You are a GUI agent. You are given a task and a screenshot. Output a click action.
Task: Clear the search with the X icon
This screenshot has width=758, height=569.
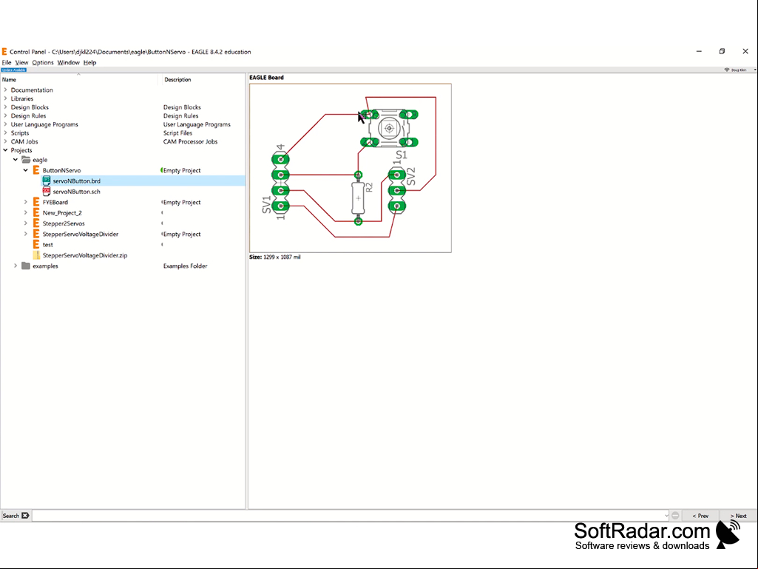25,516
